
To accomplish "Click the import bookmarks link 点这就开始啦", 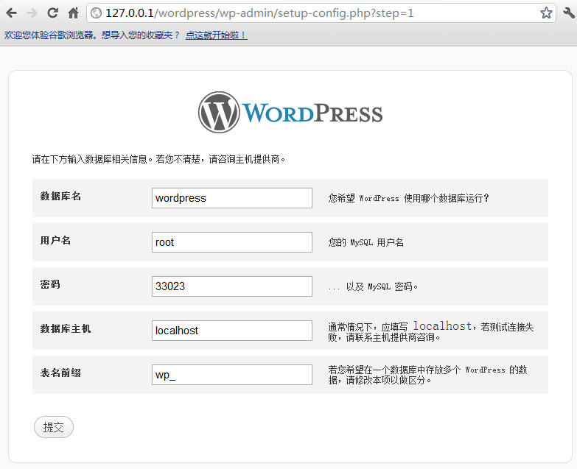I will pyautogui.click(x=217, y=35).
